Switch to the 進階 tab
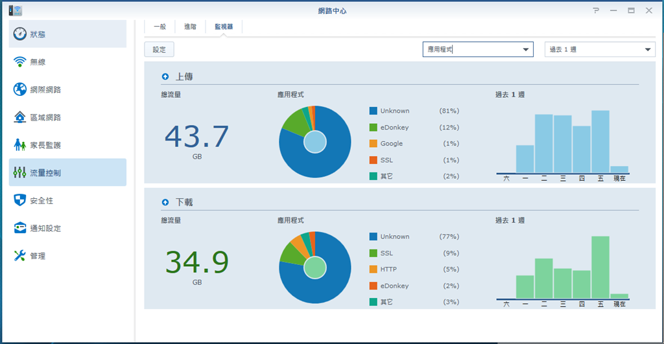The image size is (664, 344). coord(190,27)
